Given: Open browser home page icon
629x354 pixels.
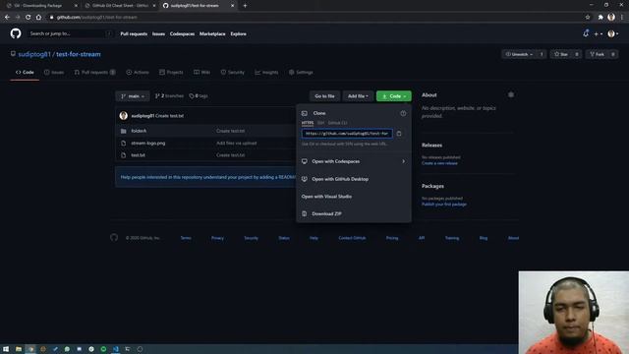Looking at the screenshot, I should pyautogui.click(x=38, y=17).
